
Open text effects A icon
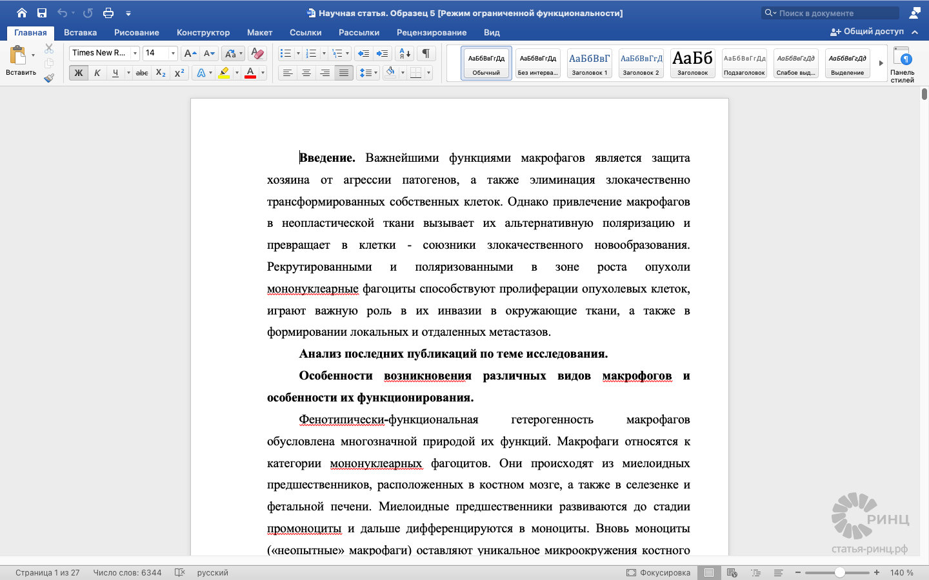[x=201, y=73]
